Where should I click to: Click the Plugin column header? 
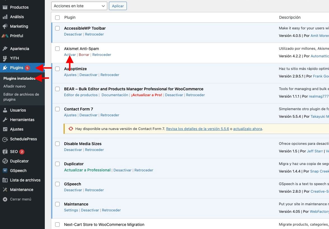(70, 17)
